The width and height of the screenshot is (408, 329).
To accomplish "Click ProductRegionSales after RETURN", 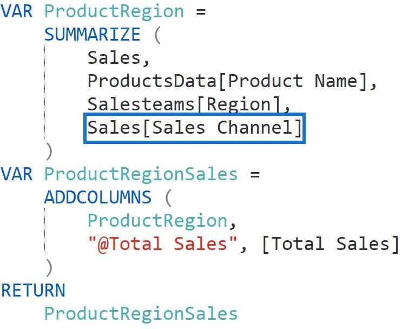I will click(x=141, y=314).
